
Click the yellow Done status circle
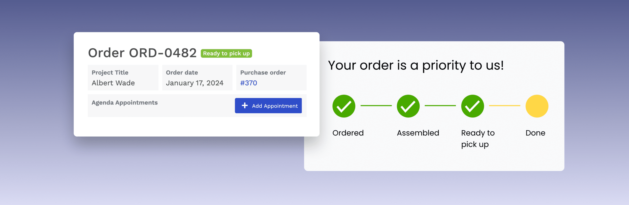(x=537, y=106)
